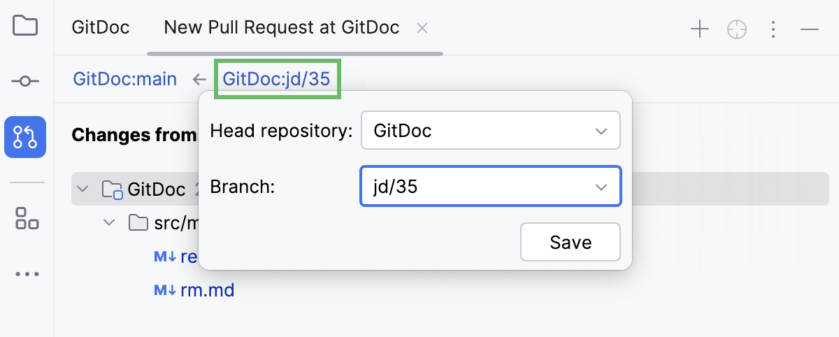Show more tool windows ellipsis
This screenshot has width=839, height=337.
[27, 274]
